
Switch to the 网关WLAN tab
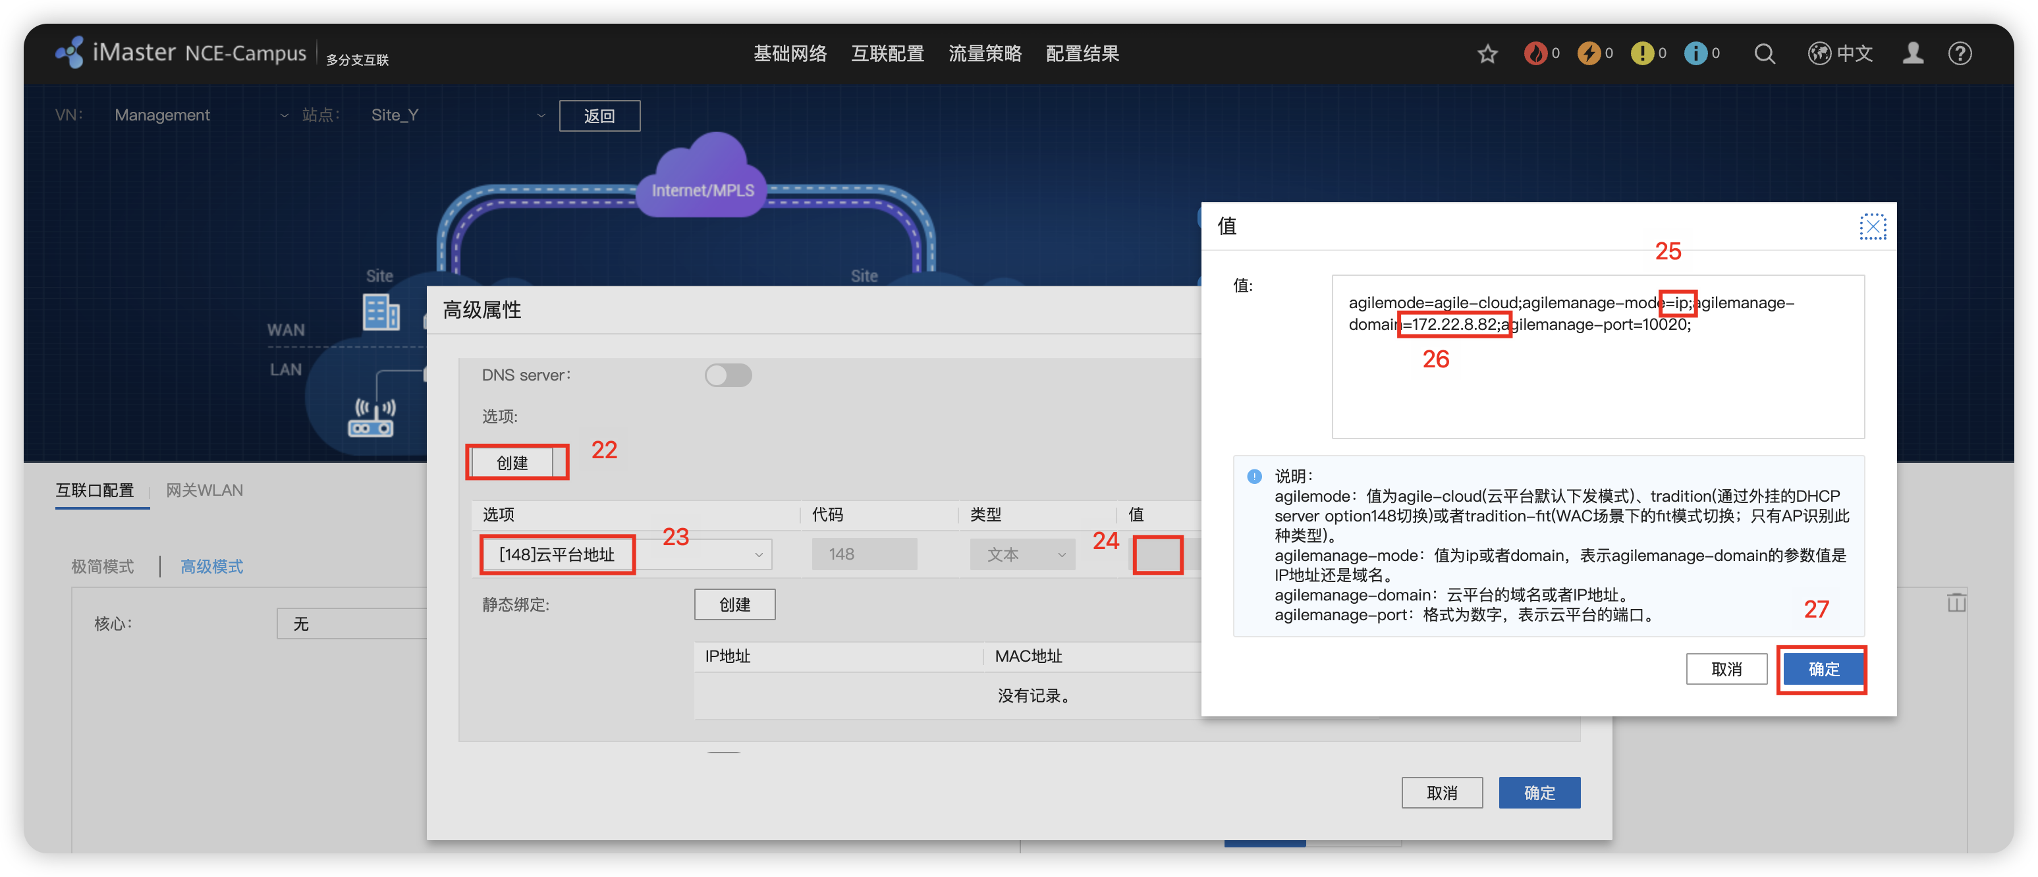click(204, 491)
